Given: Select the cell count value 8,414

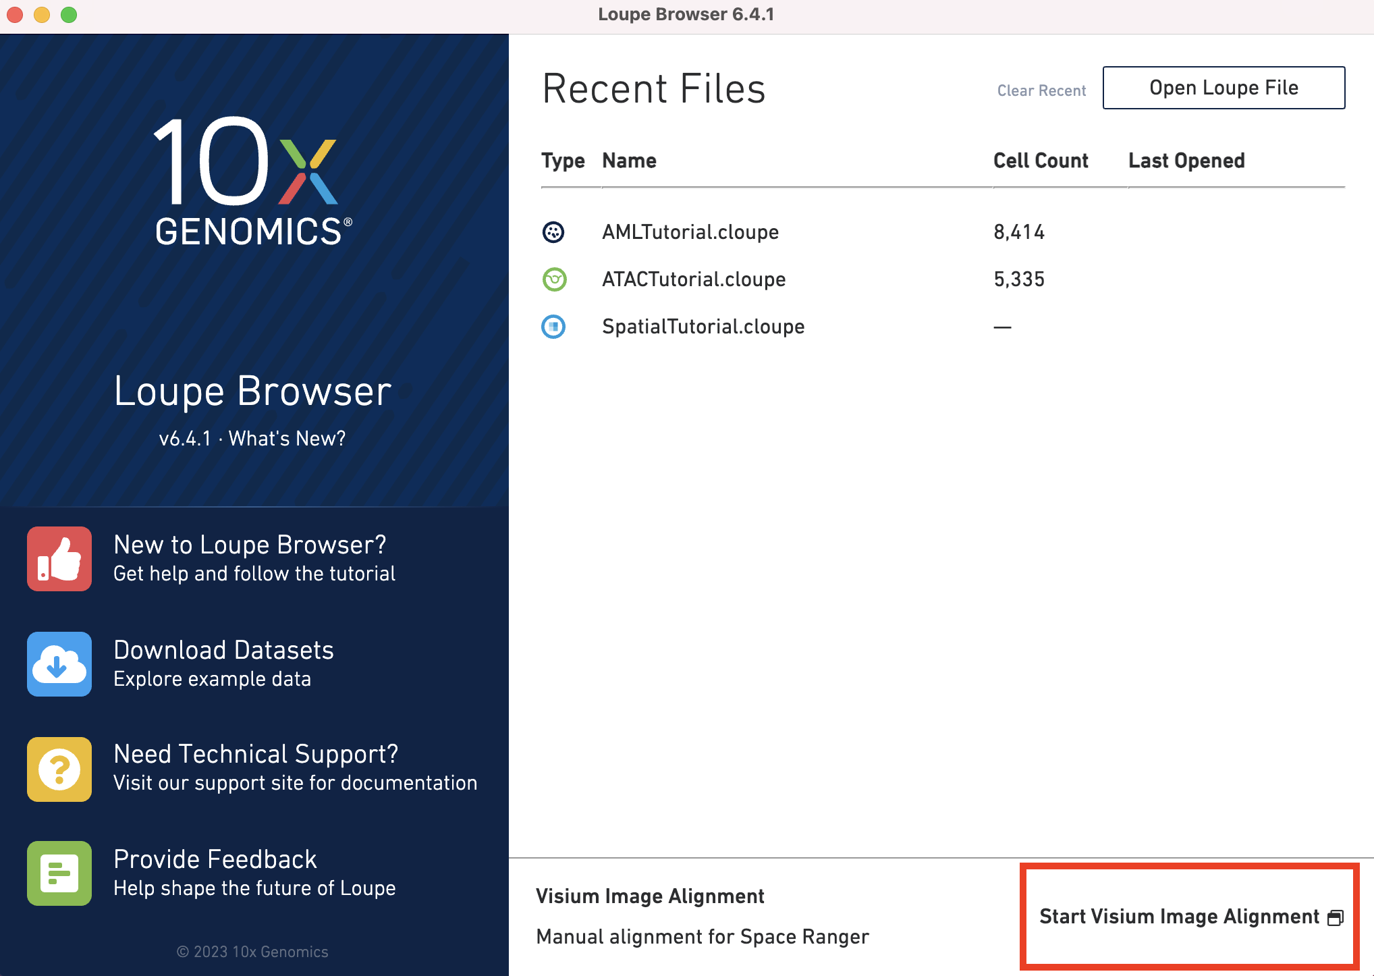Looking at the screenshot, I should [x=1019, y=232].
